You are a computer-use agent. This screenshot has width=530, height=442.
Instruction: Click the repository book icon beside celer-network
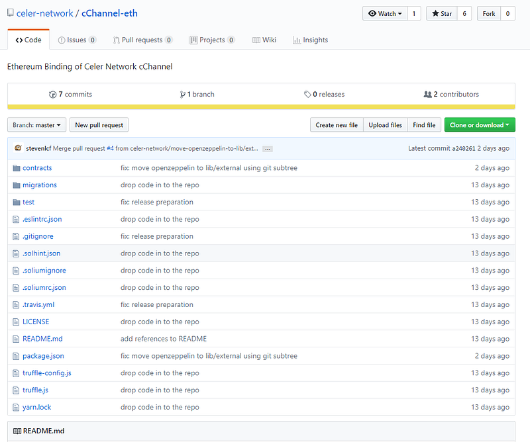11,13
